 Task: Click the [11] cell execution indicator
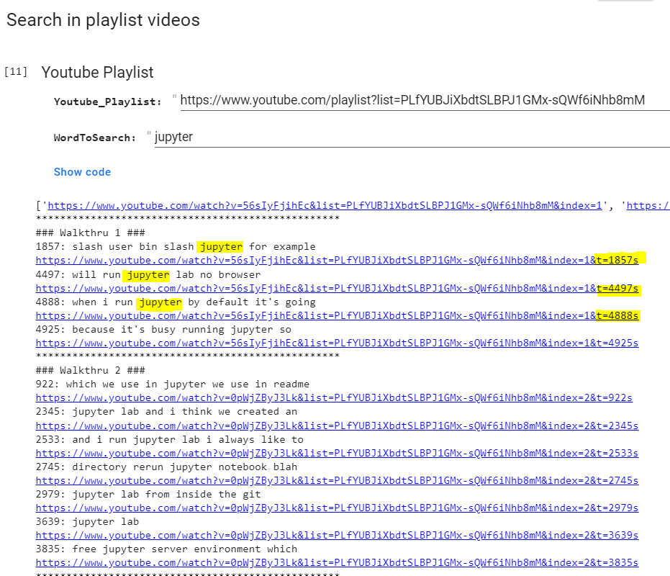click(x=16, y=72)
